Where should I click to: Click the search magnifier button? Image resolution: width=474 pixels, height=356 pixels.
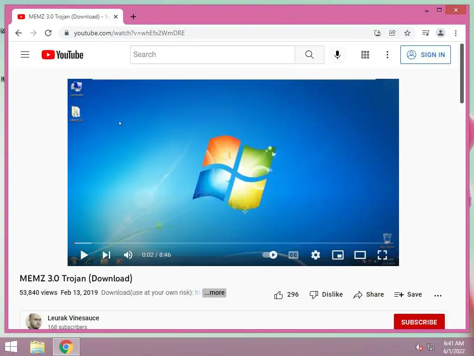[x=310, y=55]
